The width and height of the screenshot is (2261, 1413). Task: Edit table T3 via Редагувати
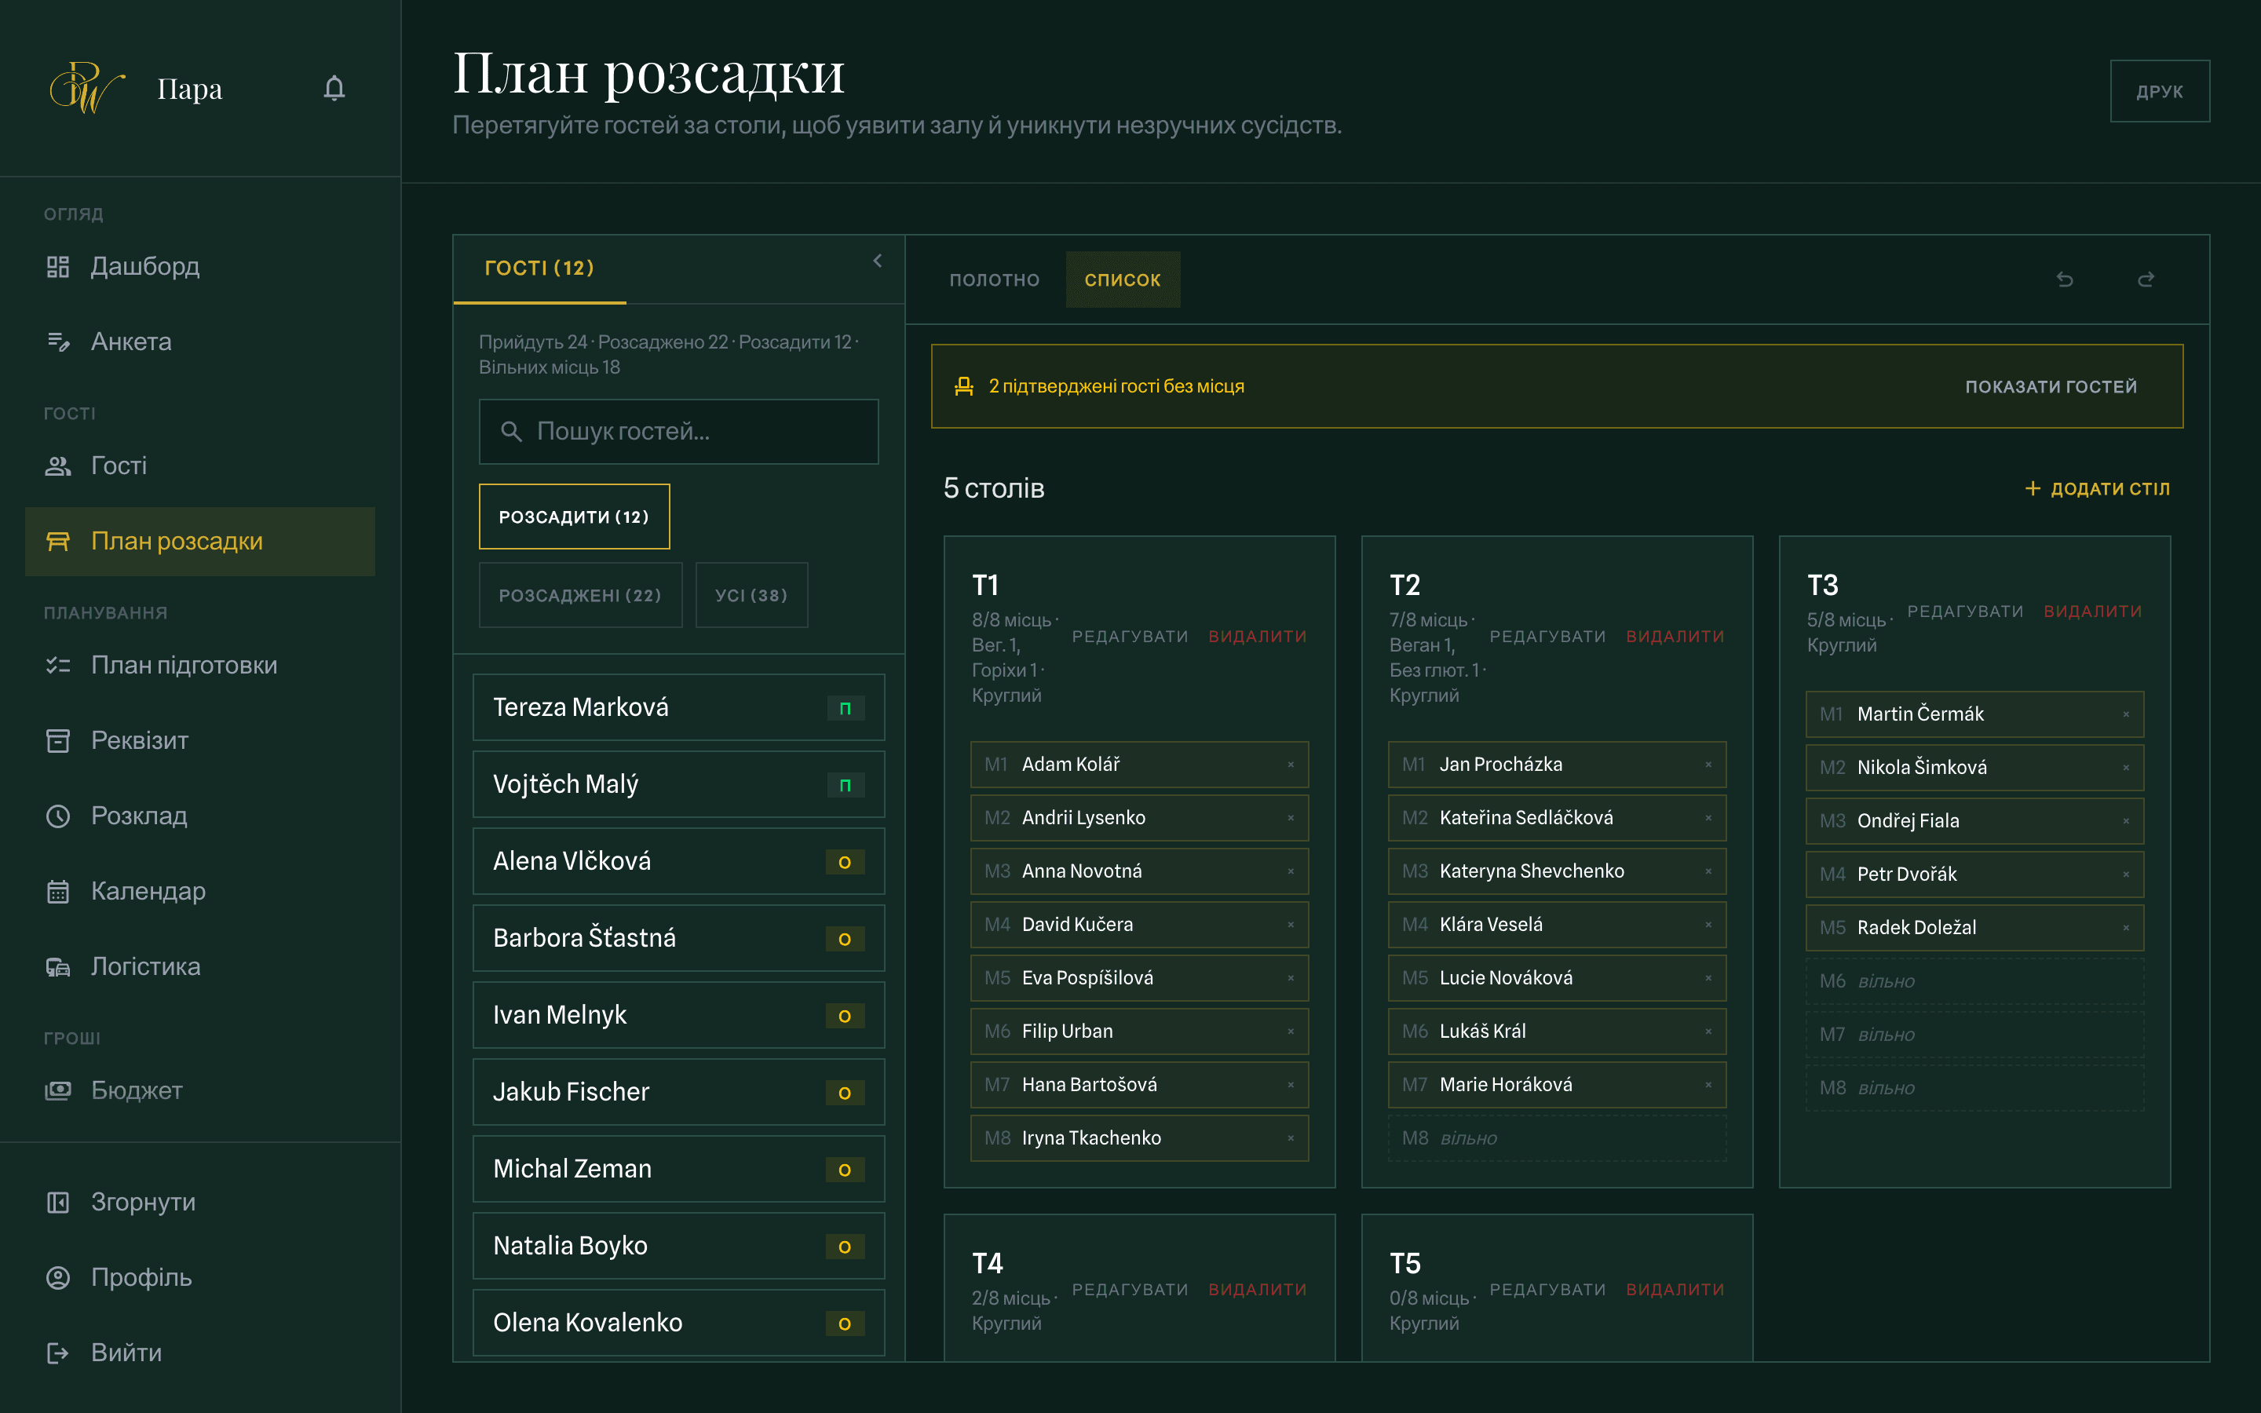[x=1965, y=612]
